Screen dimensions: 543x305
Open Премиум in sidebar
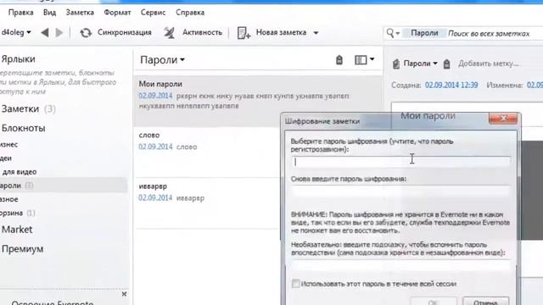coord(23,249)
